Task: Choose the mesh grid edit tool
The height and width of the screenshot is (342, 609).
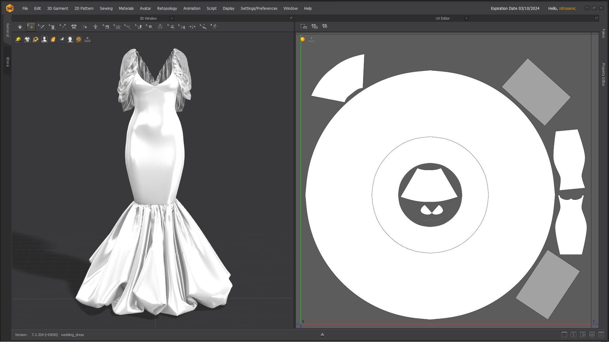Action: coord(117,27)
